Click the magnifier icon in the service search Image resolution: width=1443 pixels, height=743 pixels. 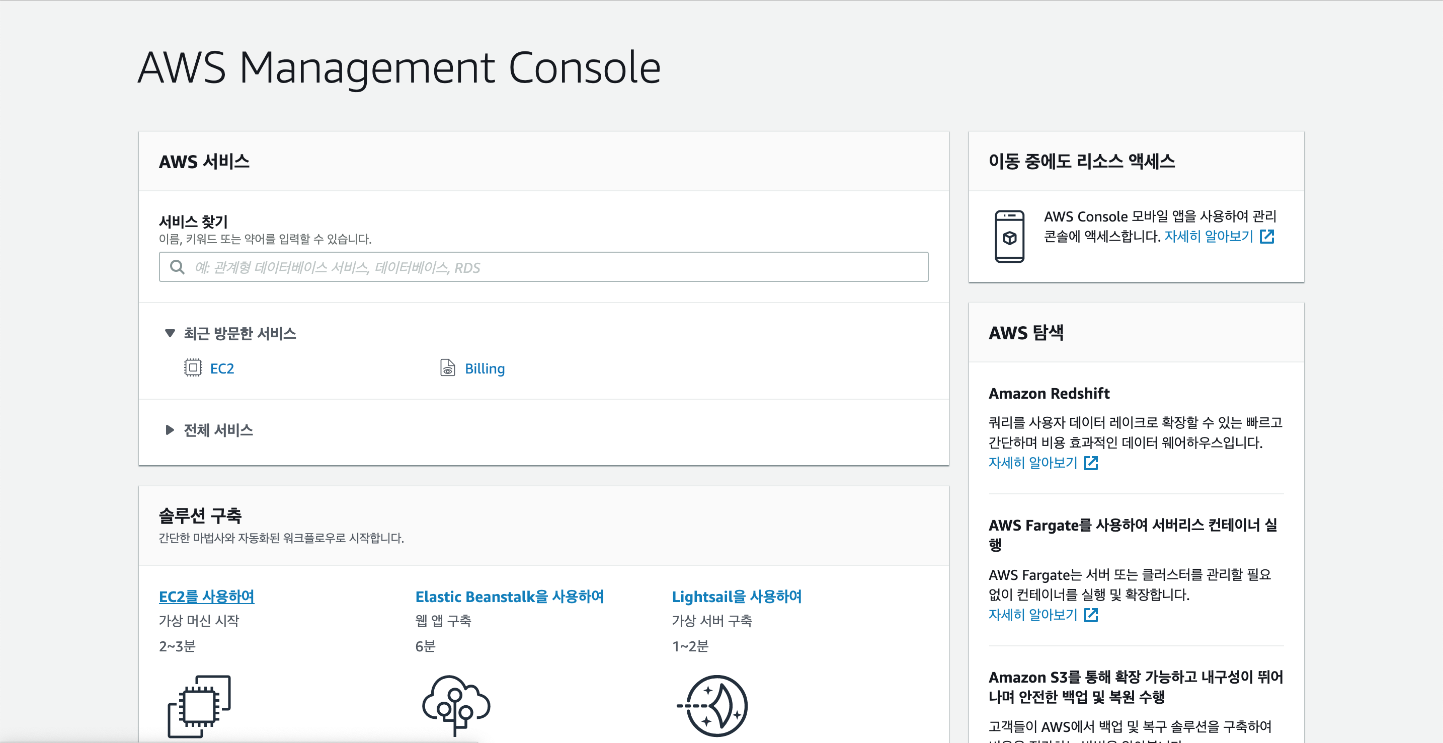click(177, 267)
